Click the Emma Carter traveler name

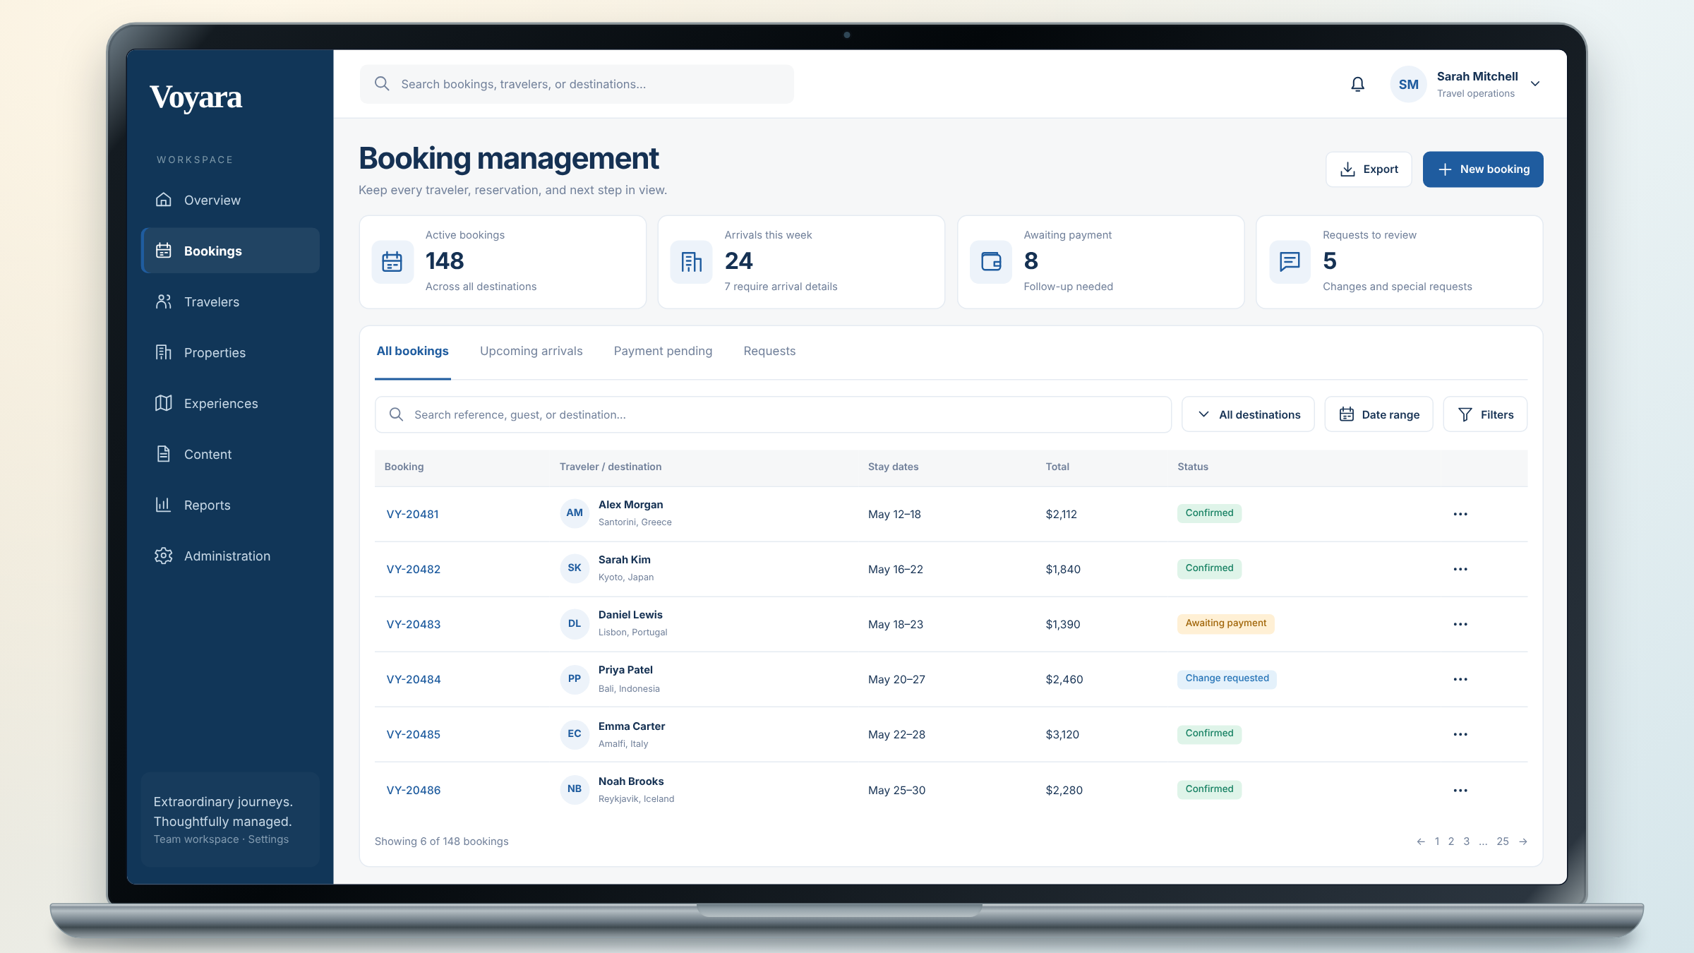[632, 726]
